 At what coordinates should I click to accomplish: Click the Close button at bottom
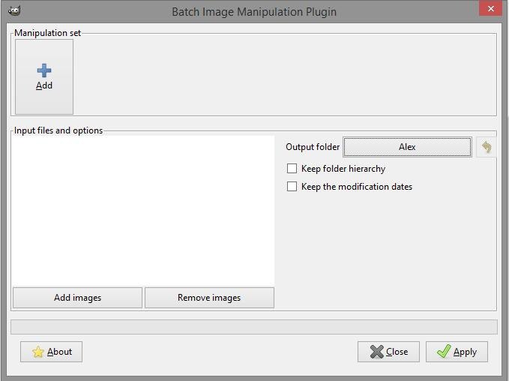click(388, 352)
